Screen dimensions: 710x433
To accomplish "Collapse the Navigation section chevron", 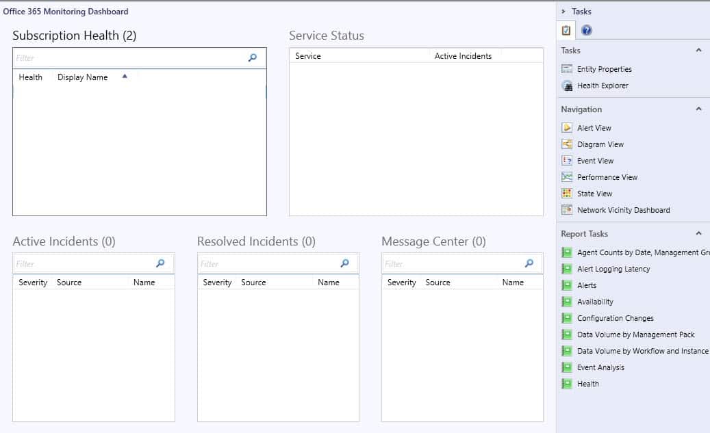I will coord(698,109).
